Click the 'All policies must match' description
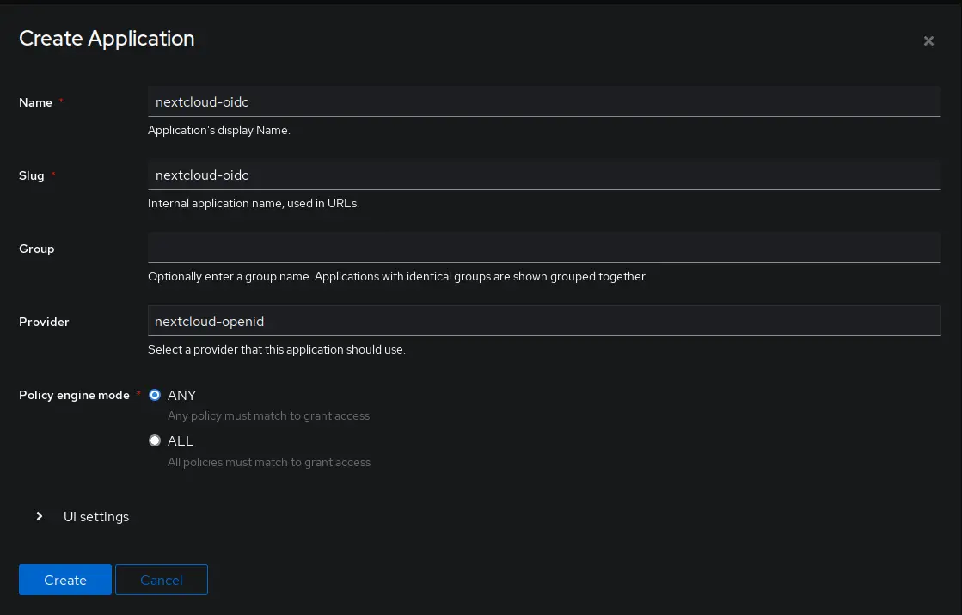The height and width of the screenshot is (615, 962). (x=269, y=462)
